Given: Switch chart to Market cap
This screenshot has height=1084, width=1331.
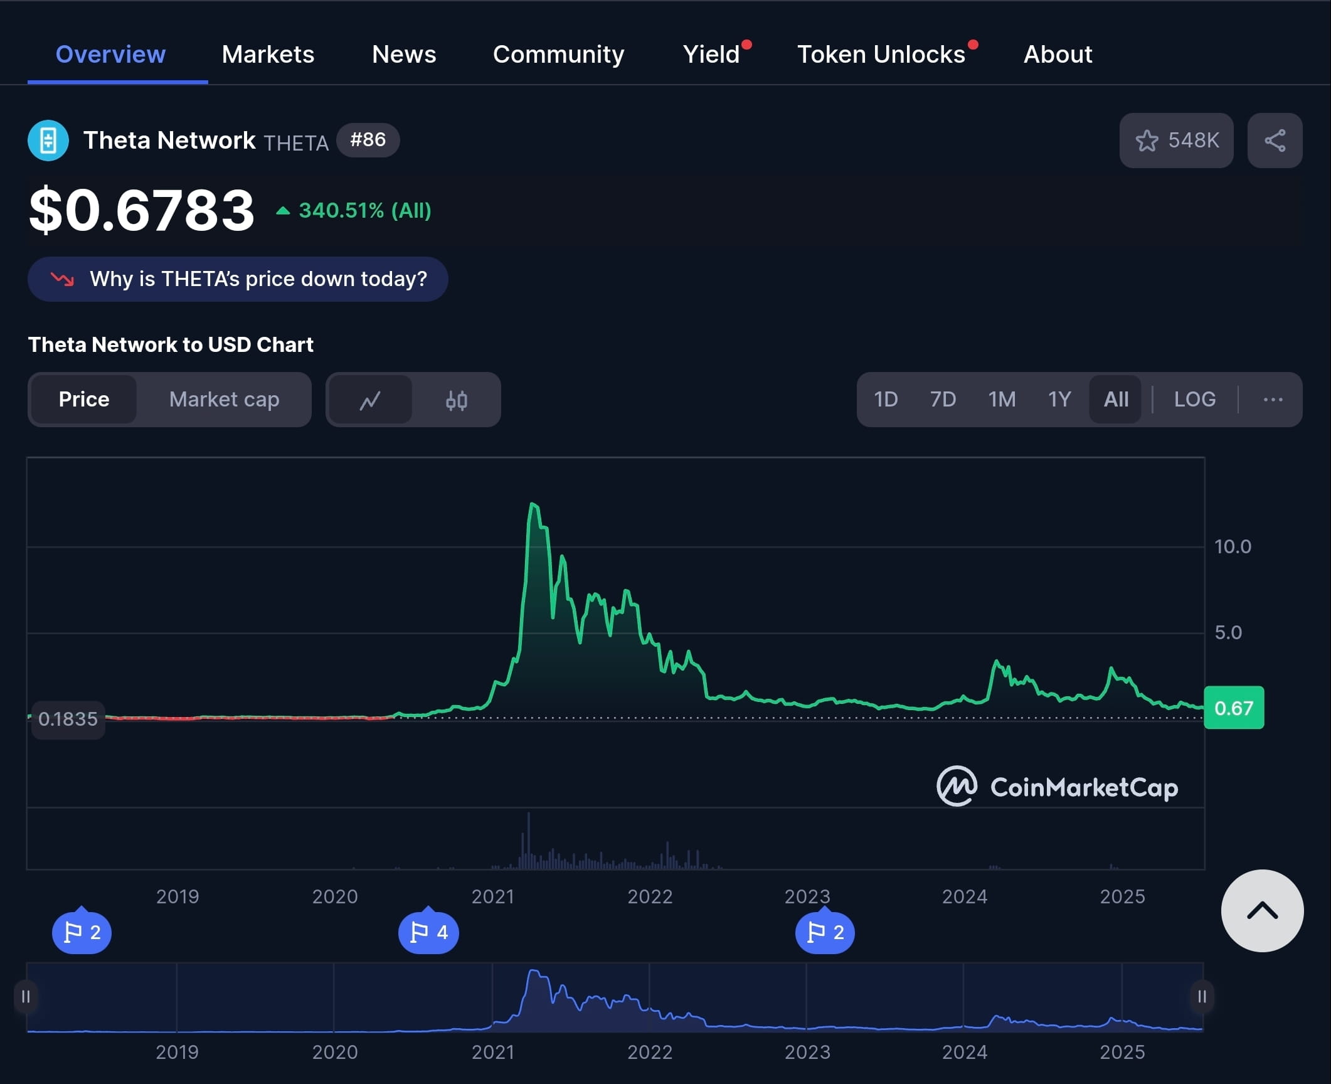Looking at the screenshot, I should [224, 400].
